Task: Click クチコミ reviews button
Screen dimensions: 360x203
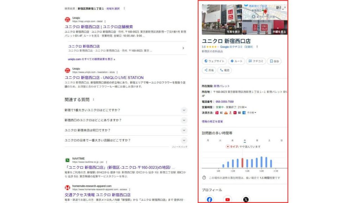Action: pos(256,61)
